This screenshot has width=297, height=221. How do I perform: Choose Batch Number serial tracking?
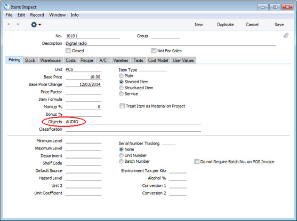click(121, 161)
